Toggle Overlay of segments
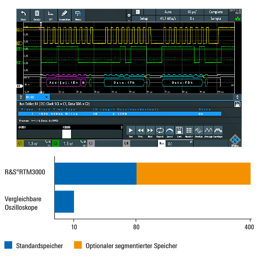Screen dimensions: 258x258 pos(199,132)
